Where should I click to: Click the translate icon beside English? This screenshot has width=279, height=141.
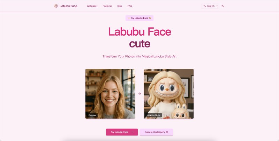[x=204, y=6]
